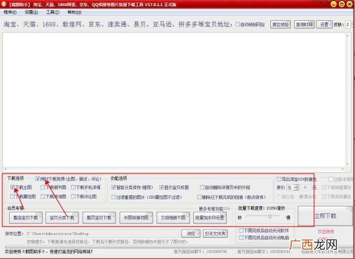355x259 pixels.
Task: Toggle 同时下载视频 checkbox
Action: click(x=38, y=179)
